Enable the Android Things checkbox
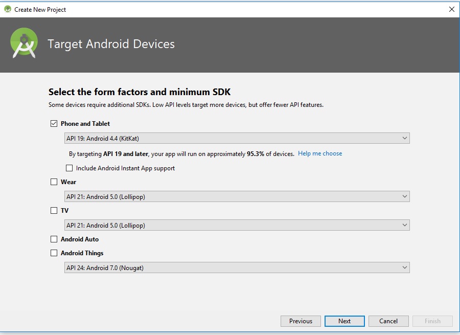Screen dimensions: 460x335 pyautogui.click(x=54, y=253)
